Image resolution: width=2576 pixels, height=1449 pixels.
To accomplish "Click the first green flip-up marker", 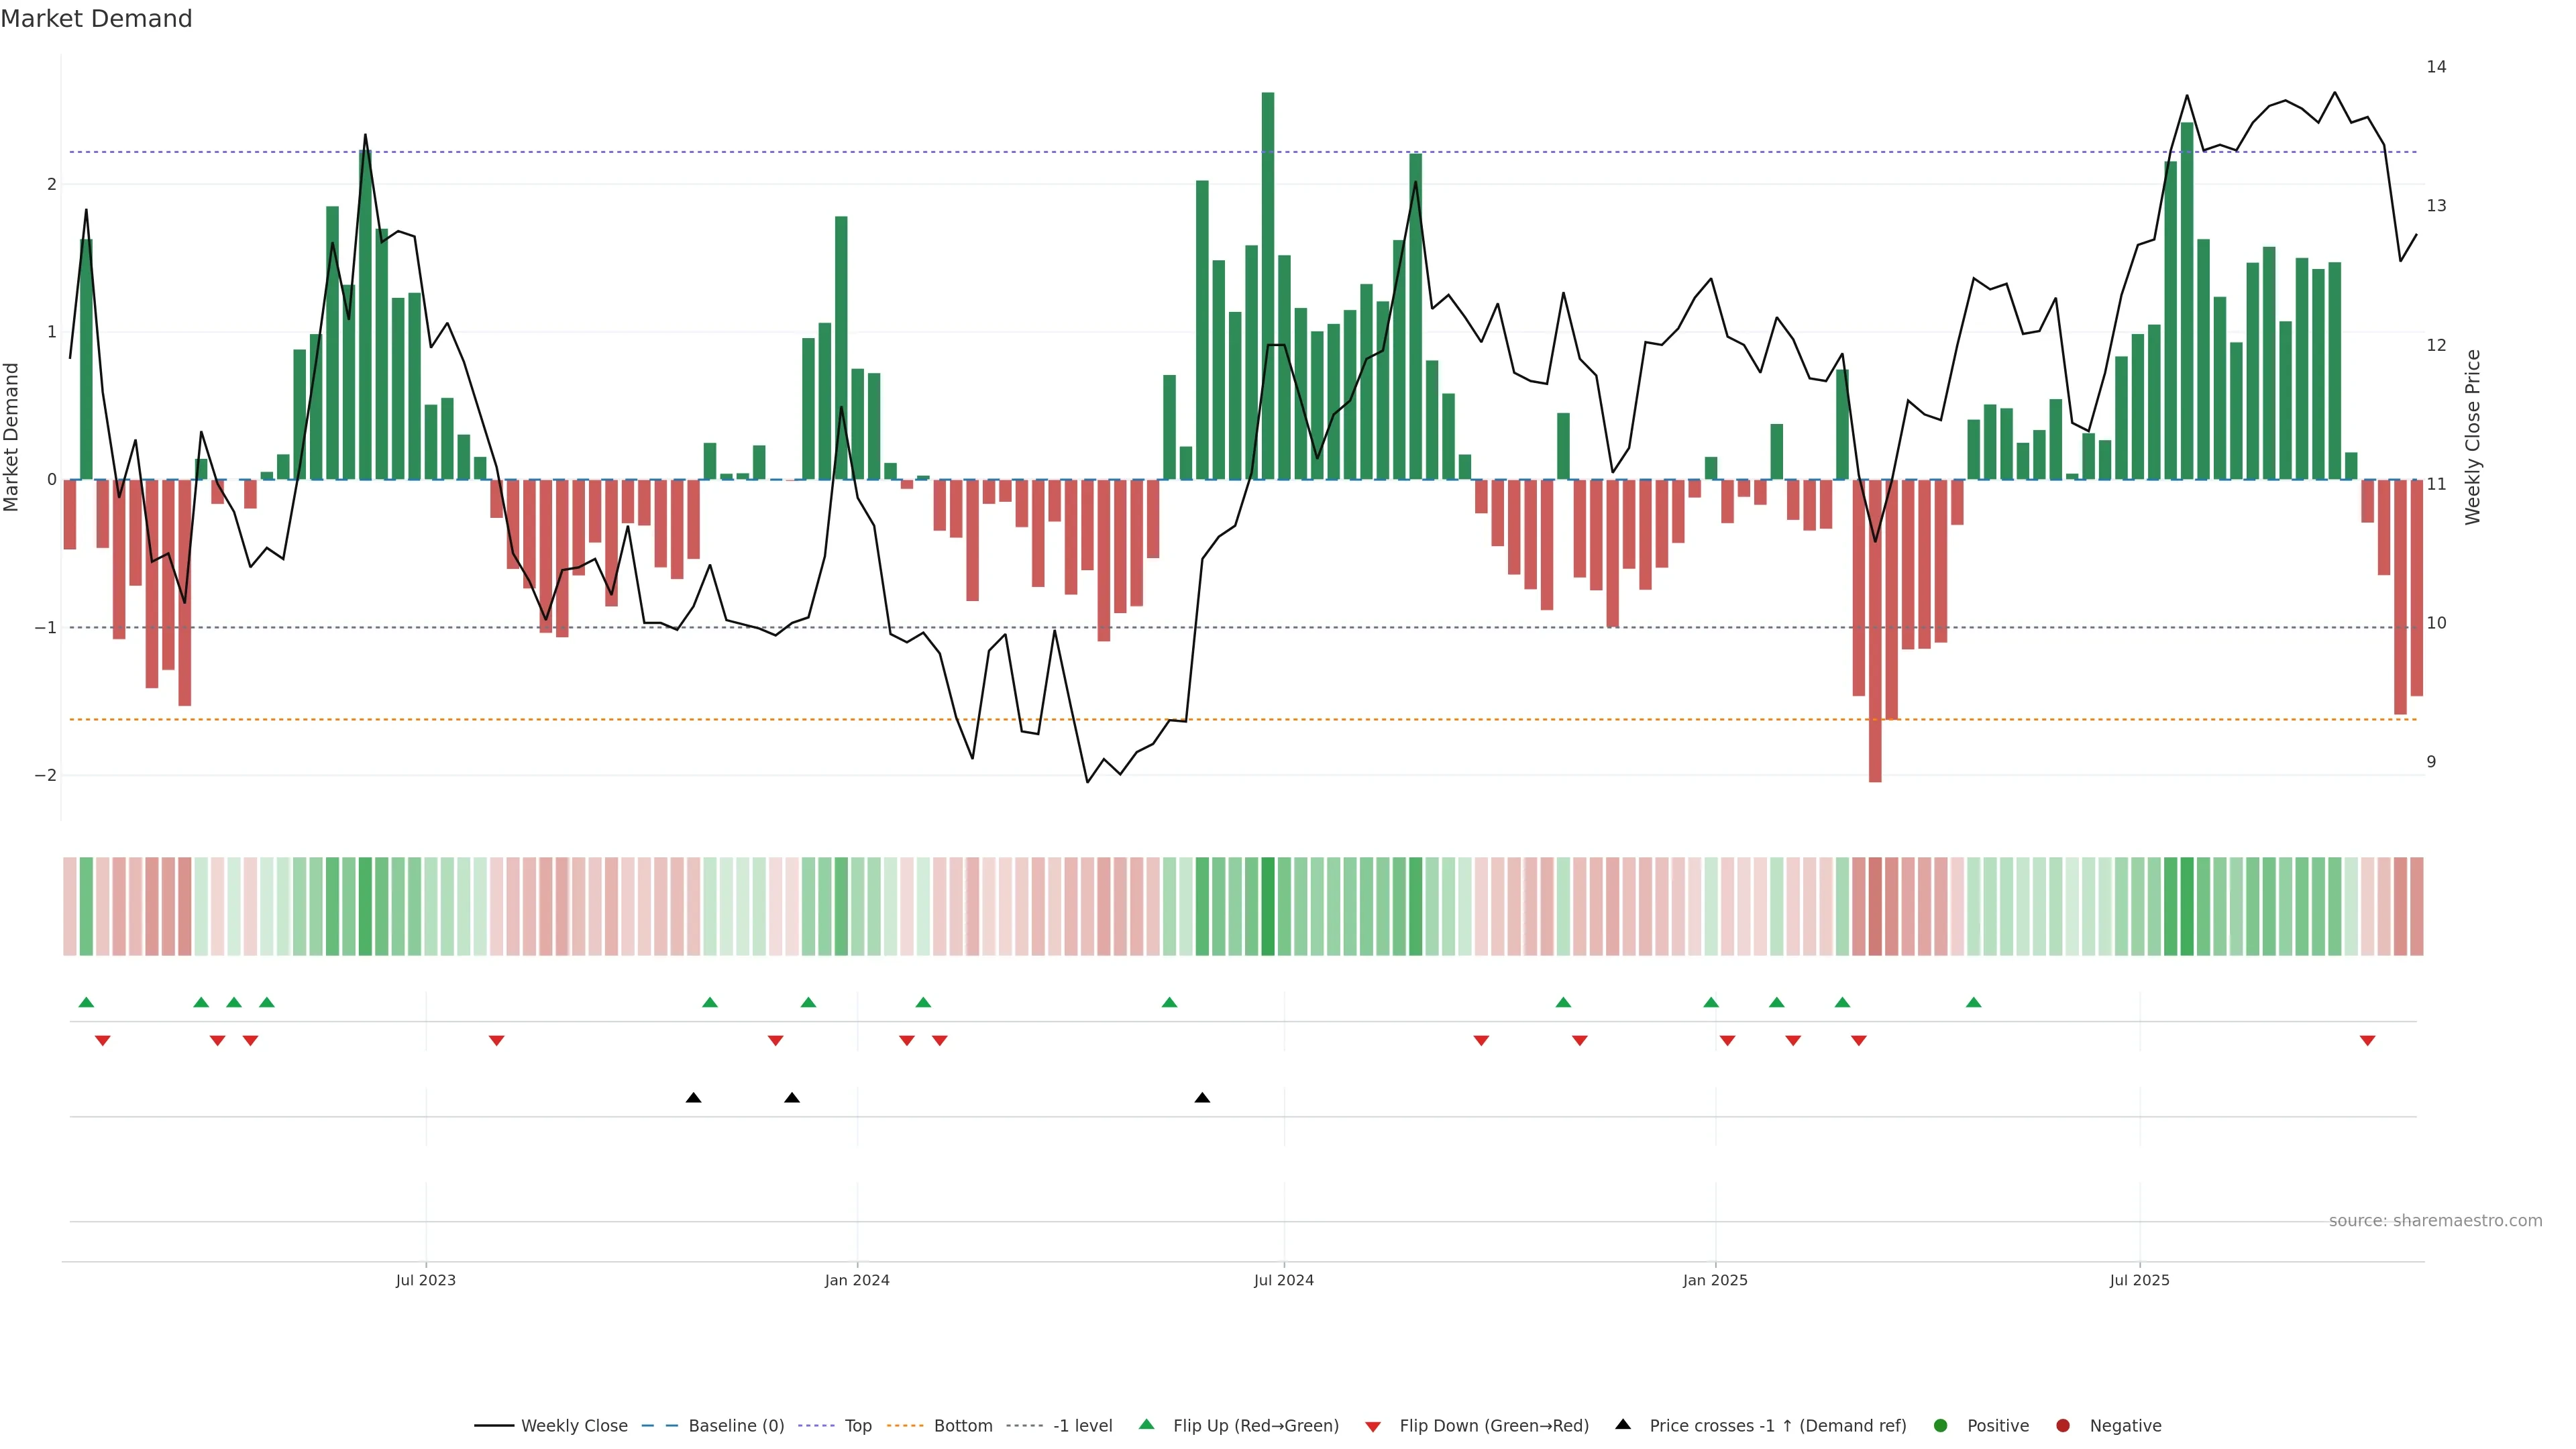I will point(86,1002).
